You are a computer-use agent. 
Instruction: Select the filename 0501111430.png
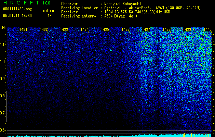17,9
